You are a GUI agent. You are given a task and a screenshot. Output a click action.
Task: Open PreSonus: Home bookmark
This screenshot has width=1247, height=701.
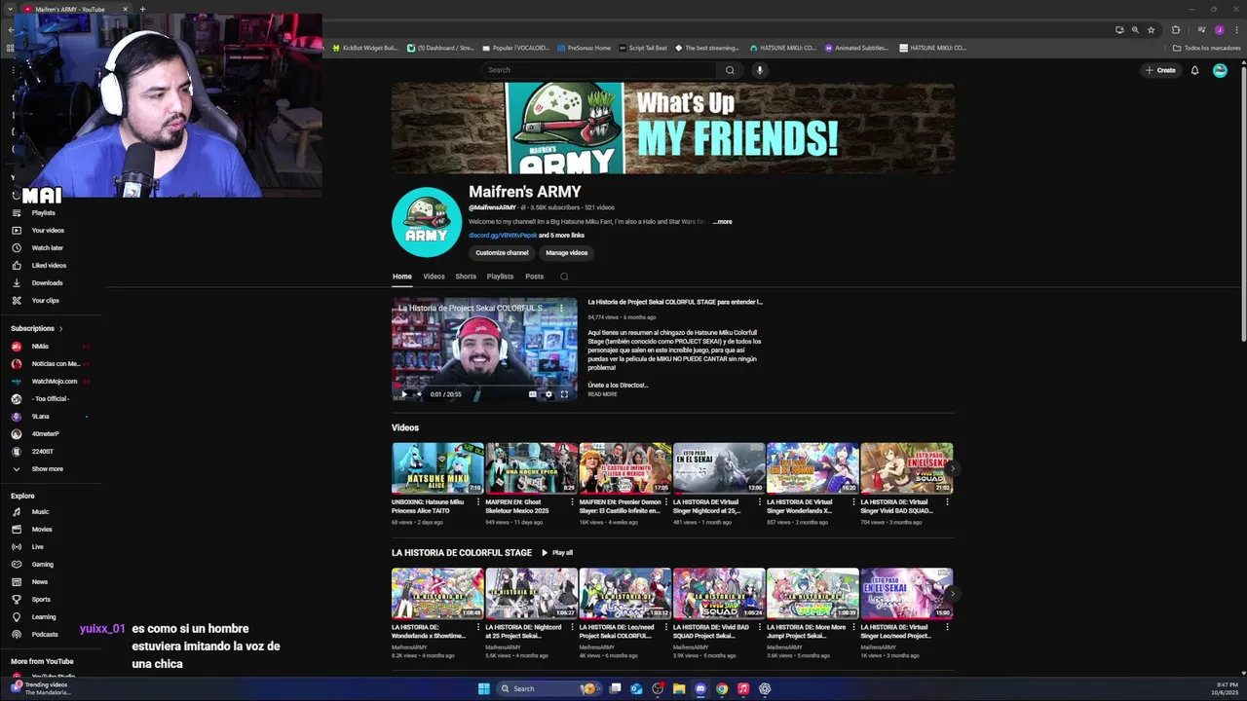[x=584, y=48]
